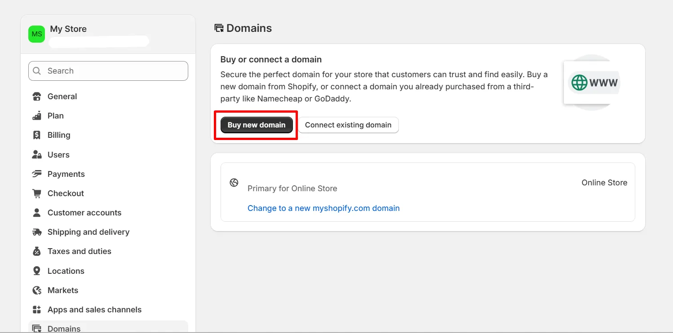Image resolution: width=673 pixels, height=333 pixels.
Task: Click the Customer accounts person icon
Action: point(37,213)
